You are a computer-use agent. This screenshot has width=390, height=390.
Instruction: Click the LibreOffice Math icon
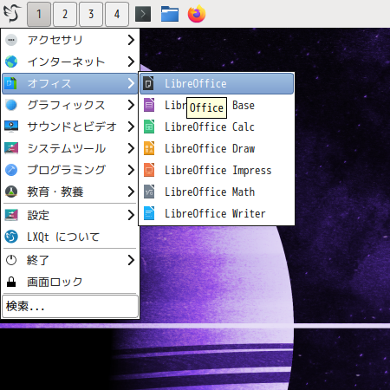pyautogui.click(x=149, y=192)
